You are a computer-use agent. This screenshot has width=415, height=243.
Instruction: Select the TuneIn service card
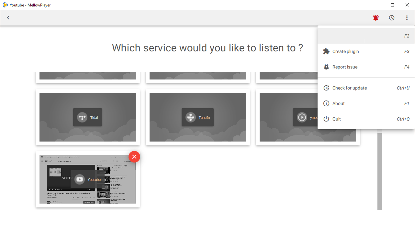coord(198,117)
